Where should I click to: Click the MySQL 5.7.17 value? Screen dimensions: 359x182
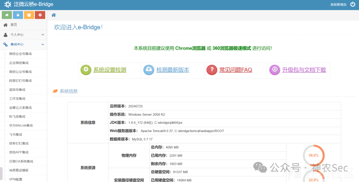coord(142,139)
